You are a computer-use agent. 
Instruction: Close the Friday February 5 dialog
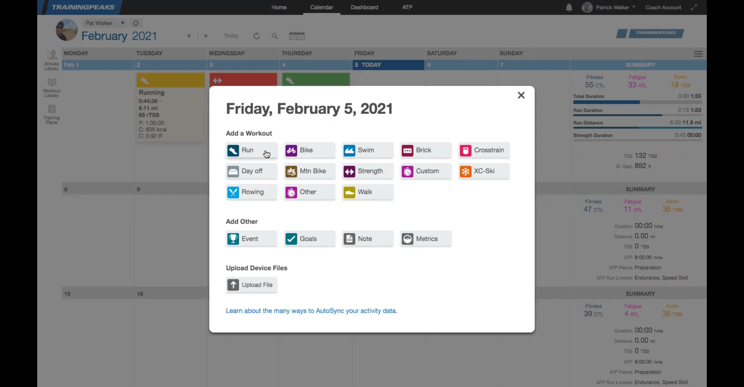(x=521, y=95)
